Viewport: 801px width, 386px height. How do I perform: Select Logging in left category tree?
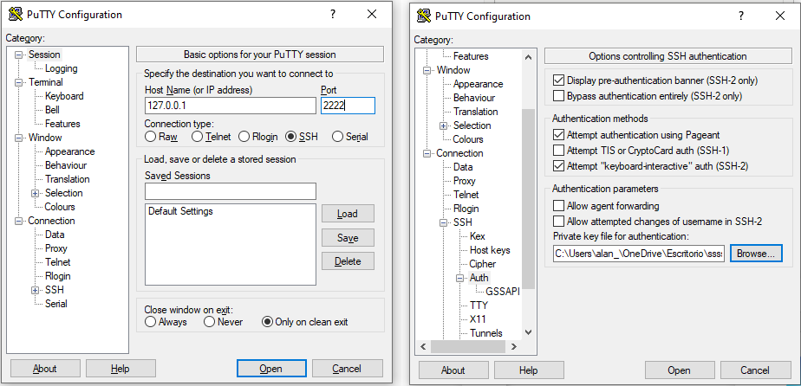(62, 68)
